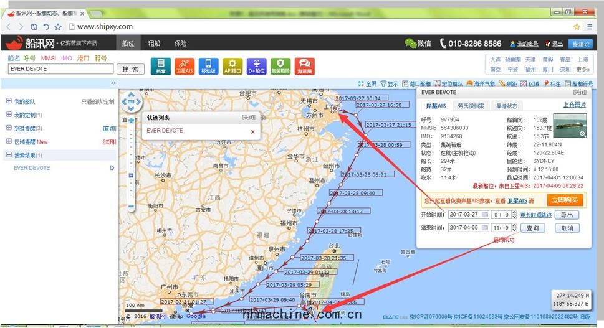Switch to the 租船 nav tab

click(x=155, y=44)
